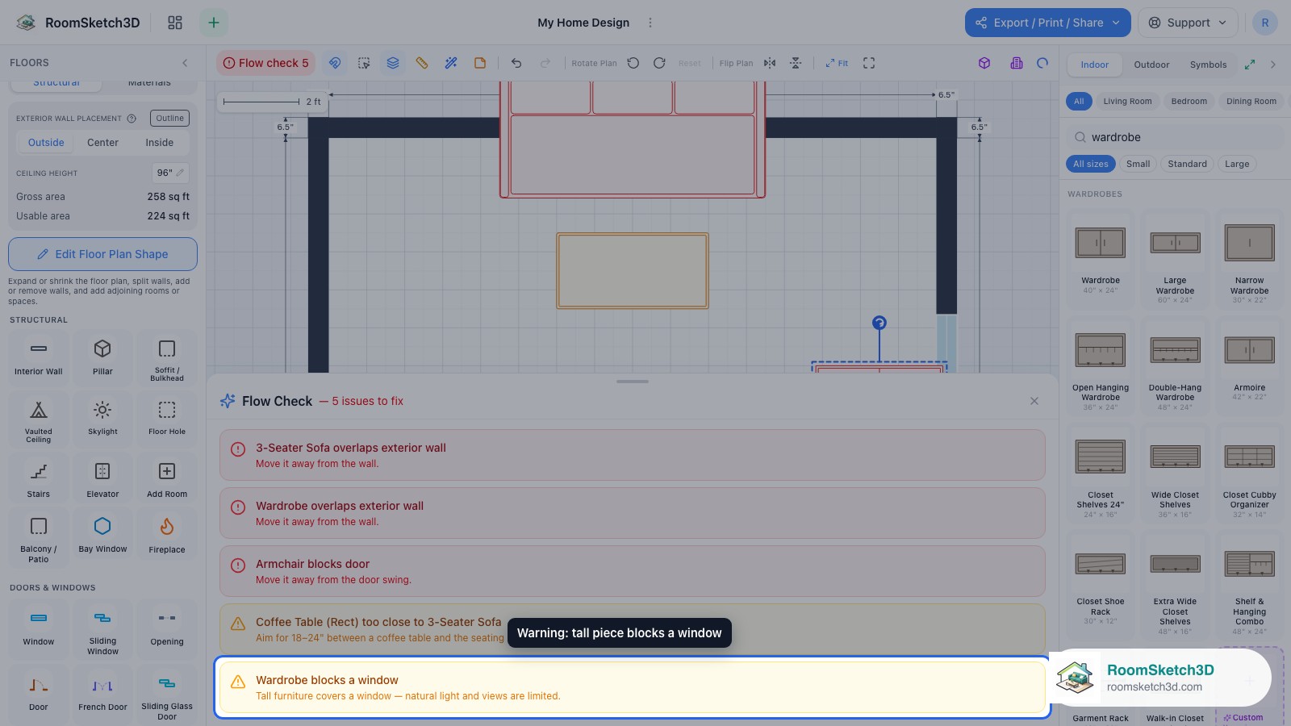Select All sizes filter
The width and height of the screenshot is (1291, 726).
coord(1091,164)
